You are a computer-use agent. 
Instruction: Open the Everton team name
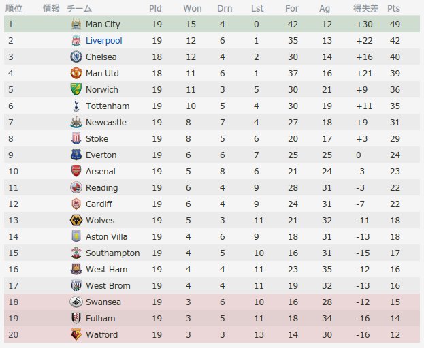point(101,155)
